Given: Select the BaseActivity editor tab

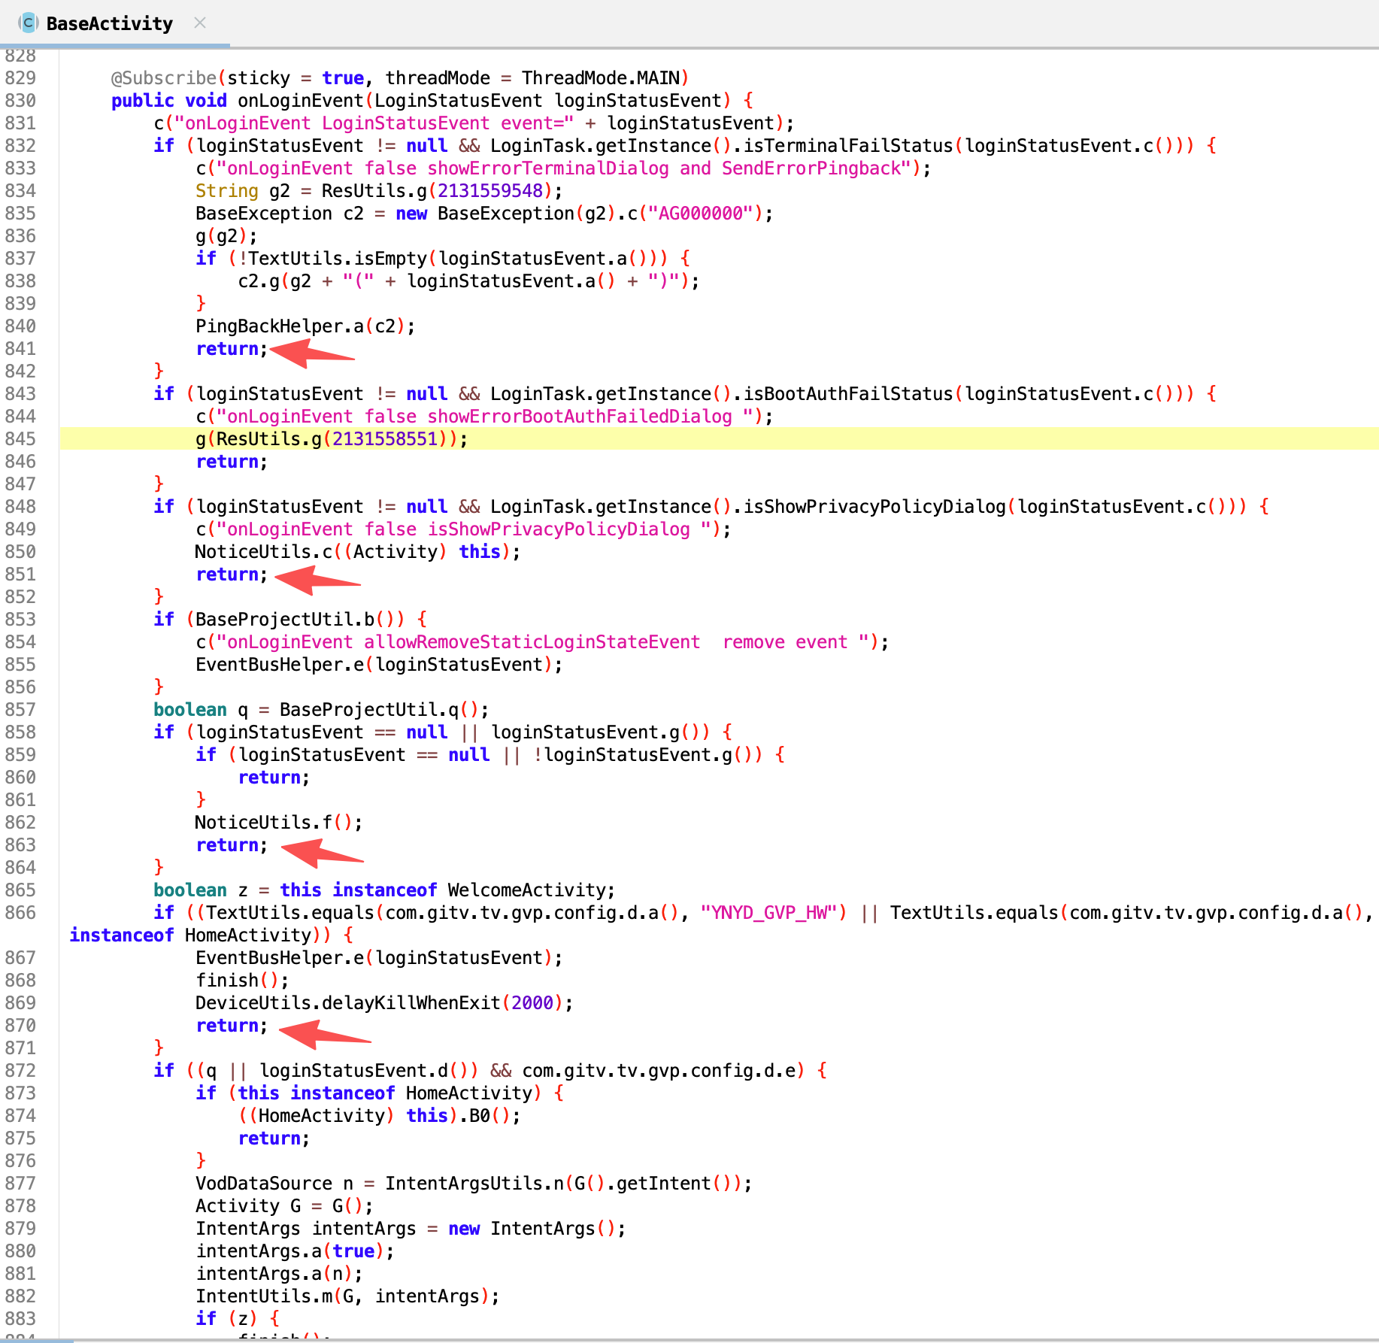Looking at the screenshot, I should point(109,23).
